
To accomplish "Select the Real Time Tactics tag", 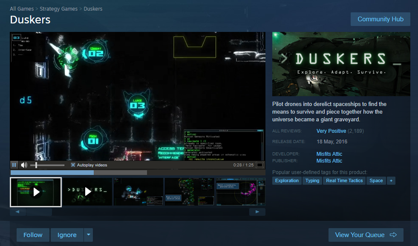I will pos(344,180).
